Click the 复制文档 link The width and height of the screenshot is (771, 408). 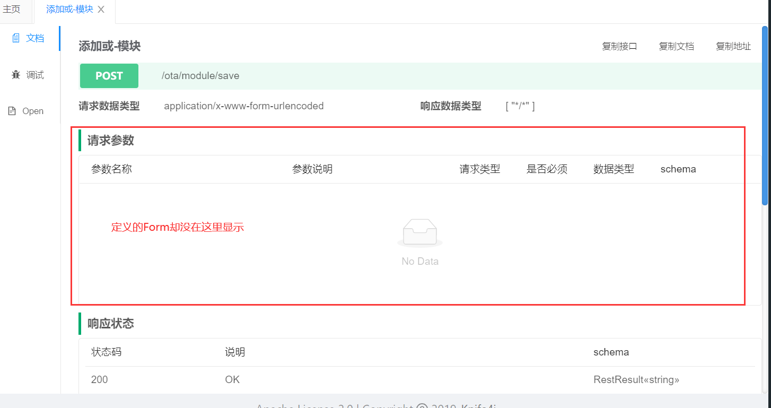pyautogui.click(x=676, y=46)
